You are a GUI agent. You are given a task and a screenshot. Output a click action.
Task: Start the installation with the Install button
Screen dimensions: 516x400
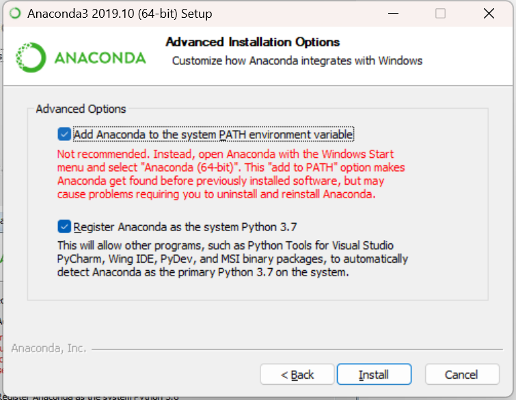click(374, 374)
